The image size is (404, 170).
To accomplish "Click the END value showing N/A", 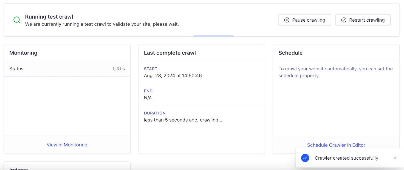I will coord(148,97).
